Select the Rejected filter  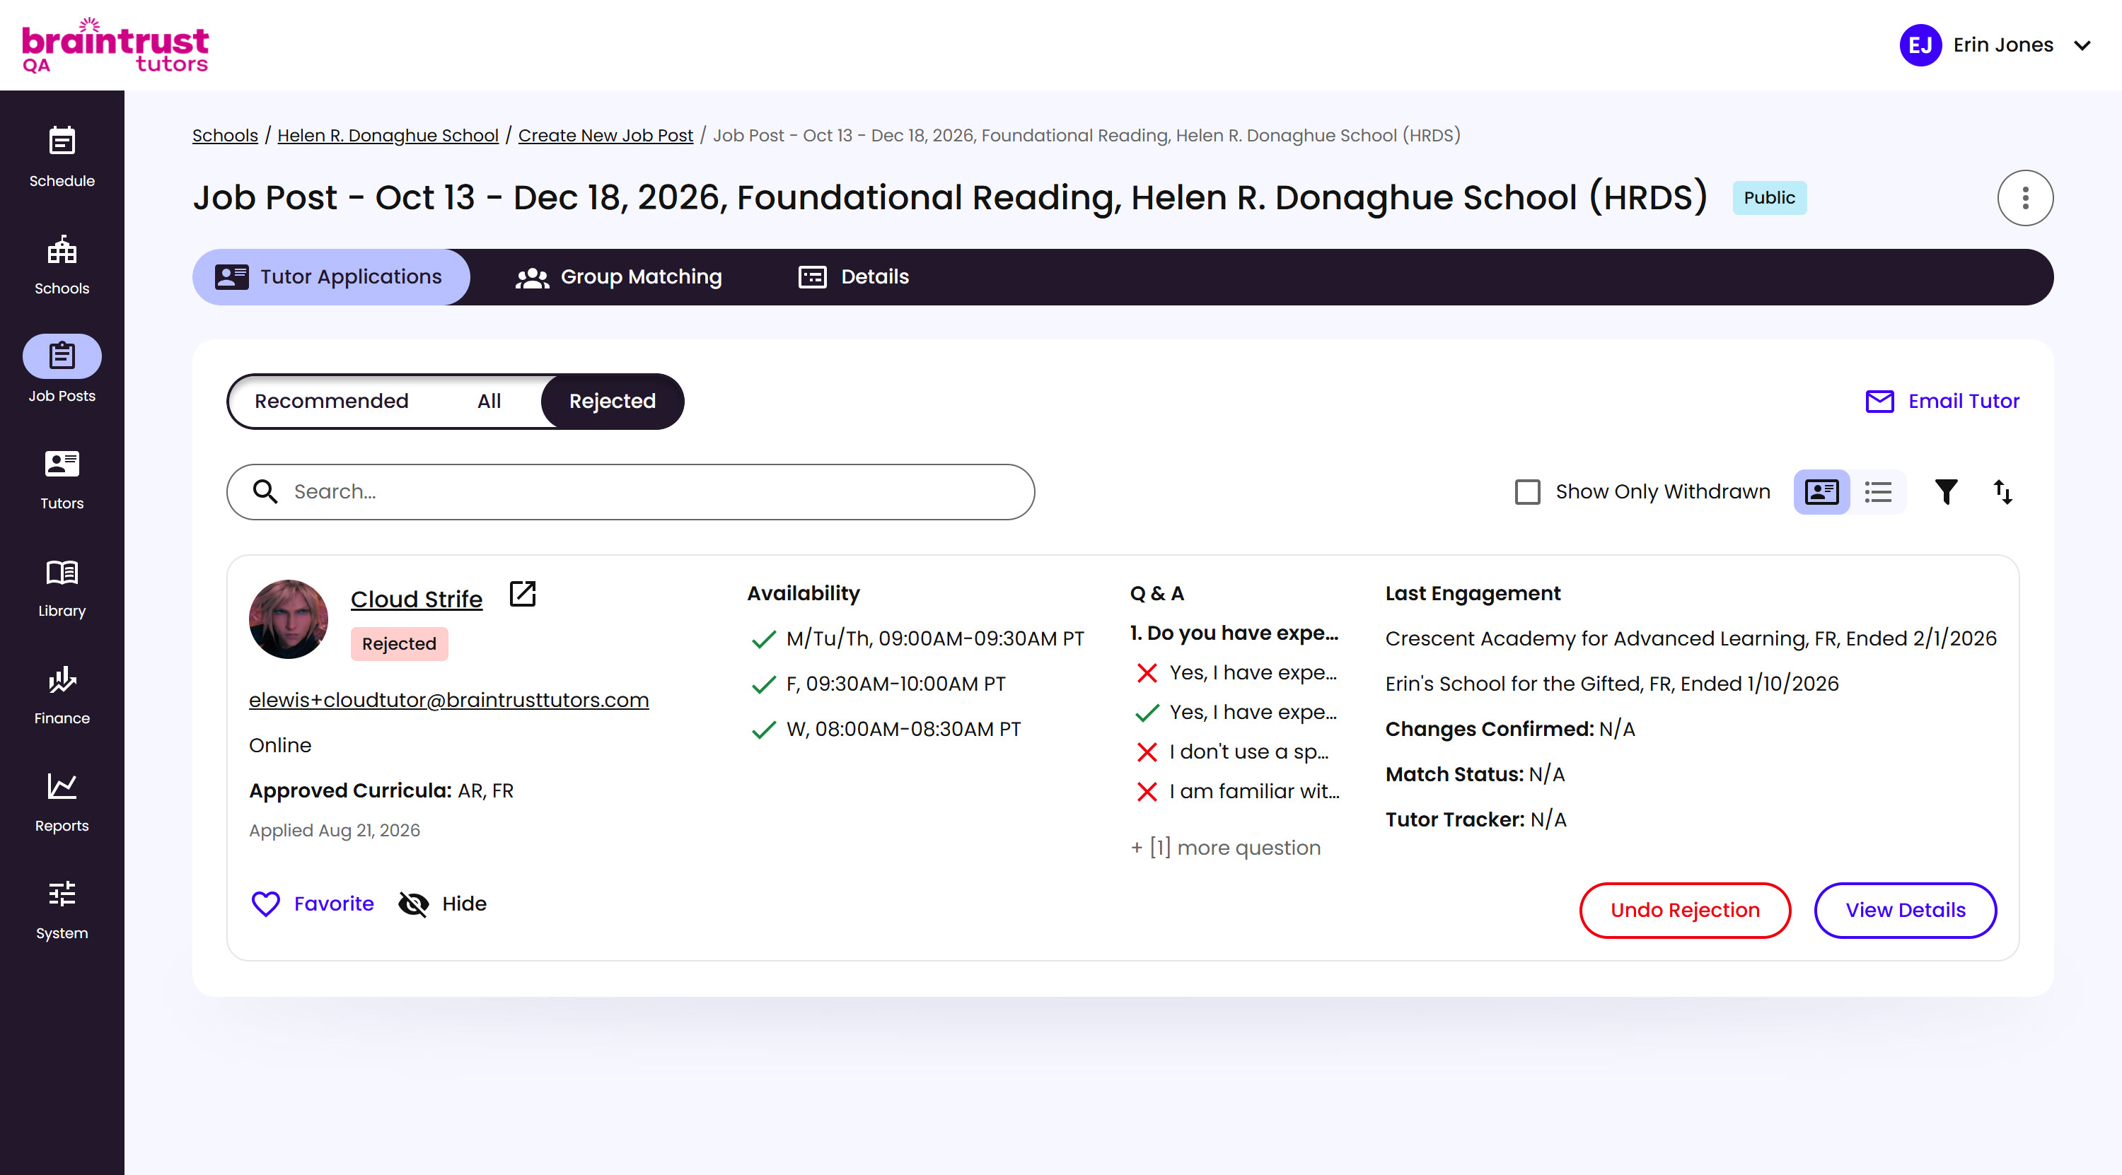tap(612, 401)
